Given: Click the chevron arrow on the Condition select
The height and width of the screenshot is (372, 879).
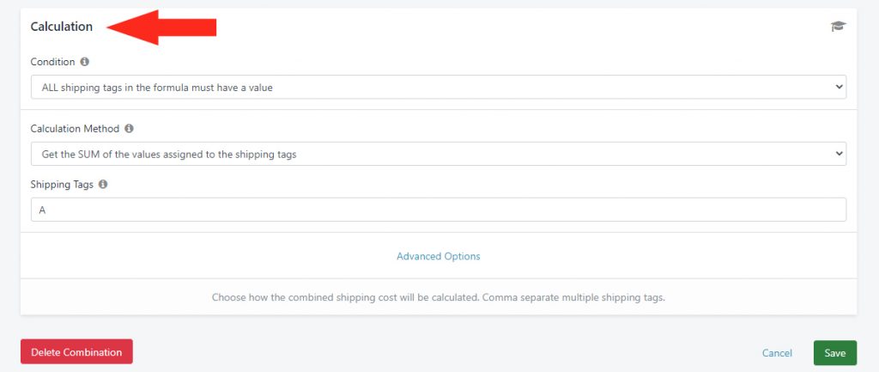Looking at the screenshot, I should tap(839, 87).
